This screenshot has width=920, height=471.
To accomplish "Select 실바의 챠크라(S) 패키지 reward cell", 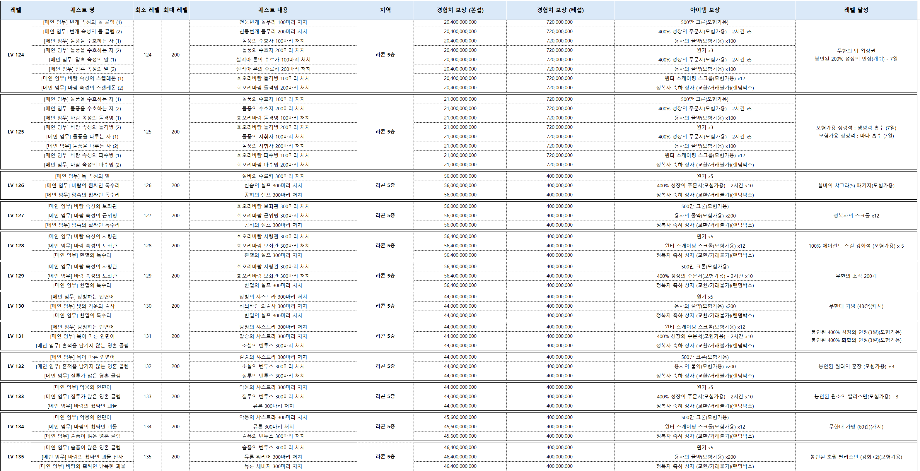I will coord(856,186).
